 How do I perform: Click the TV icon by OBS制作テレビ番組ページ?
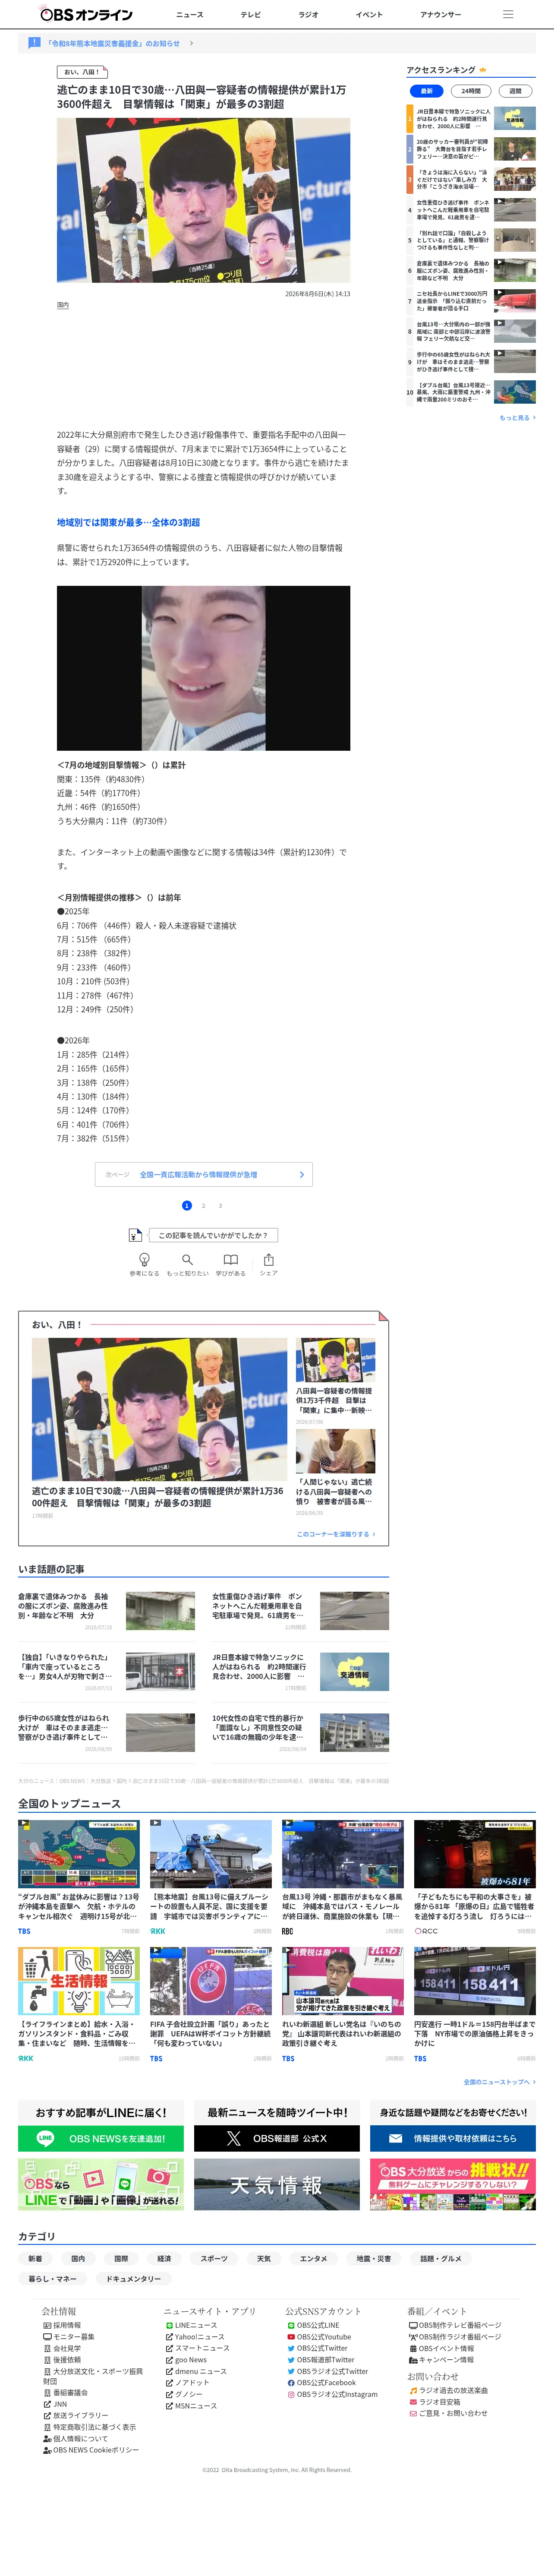point(413,2325)
